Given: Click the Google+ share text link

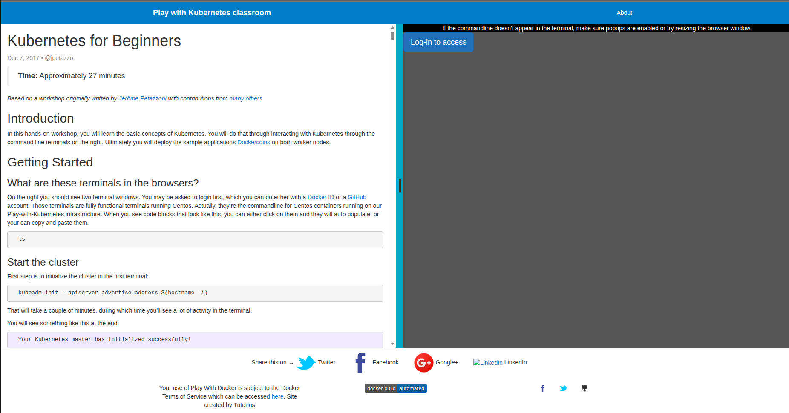Looking at the screenshot, I should (447, 362).
